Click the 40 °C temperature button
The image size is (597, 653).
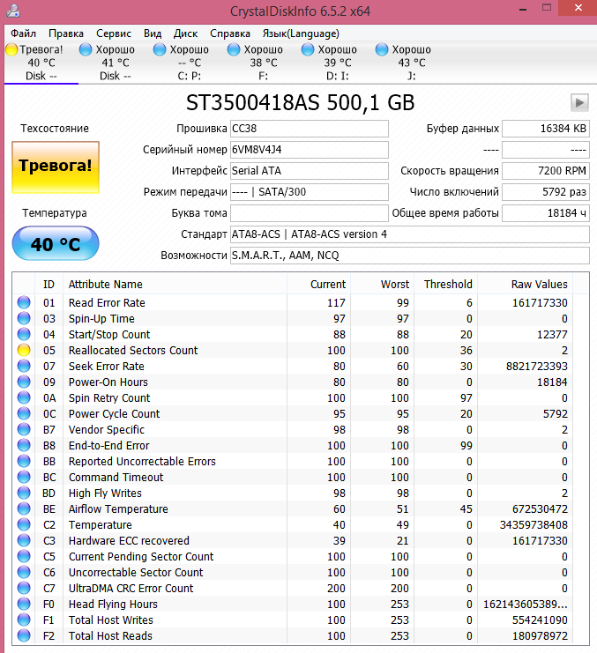coord(56,243)
